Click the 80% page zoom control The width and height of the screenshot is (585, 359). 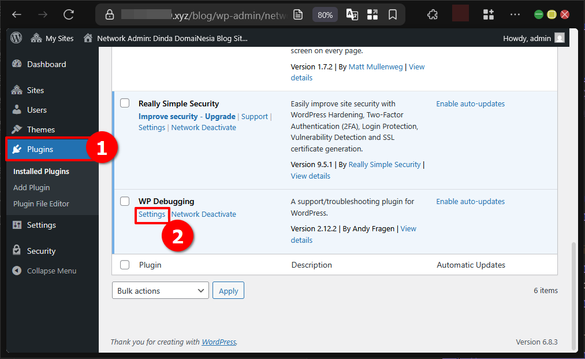[325, 14]
